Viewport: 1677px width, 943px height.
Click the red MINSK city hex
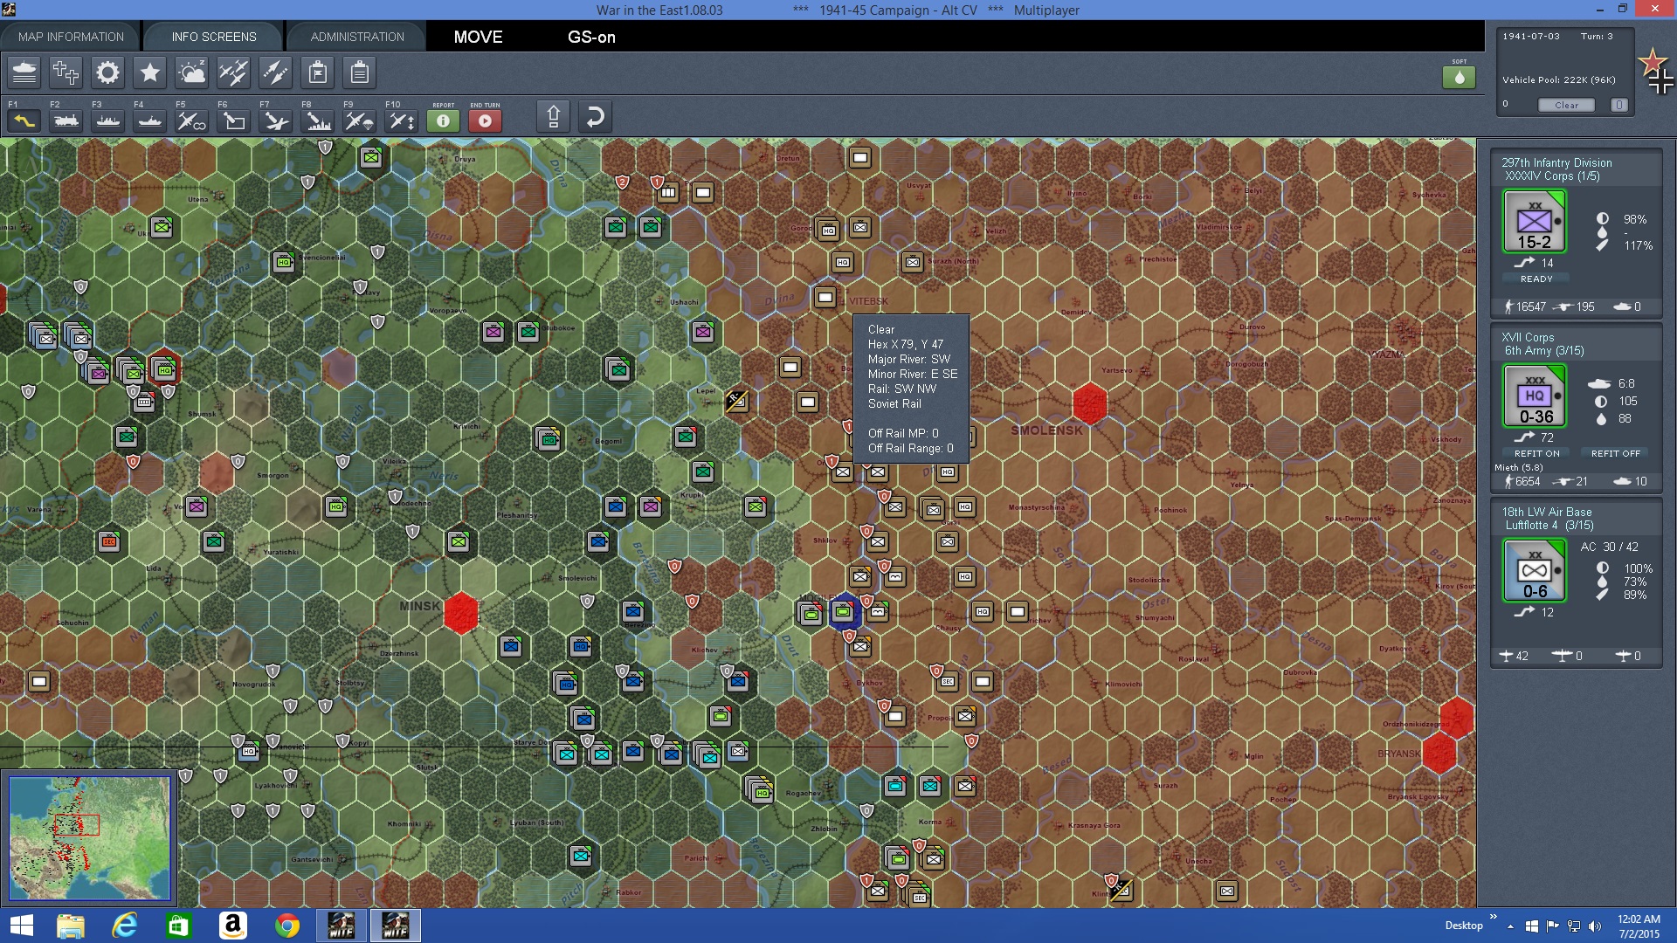[x=460, y=612]
